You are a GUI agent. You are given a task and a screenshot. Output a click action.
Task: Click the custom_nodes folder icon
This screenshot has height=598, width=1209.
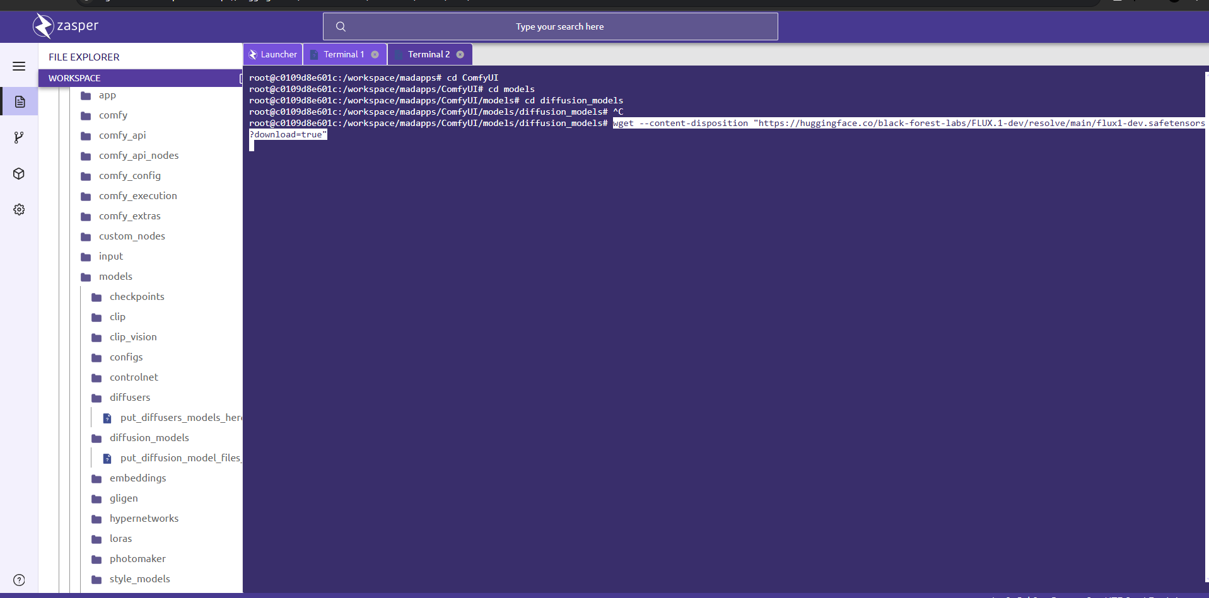click(86, 237)
